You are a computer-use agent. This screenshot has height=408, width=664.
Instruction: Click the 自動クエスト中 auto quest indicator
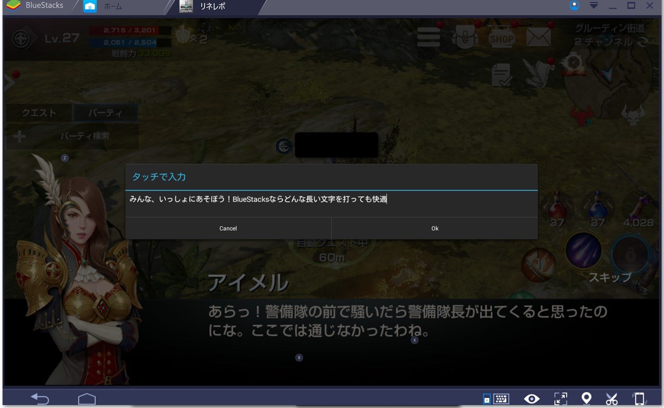pos(332,243)
